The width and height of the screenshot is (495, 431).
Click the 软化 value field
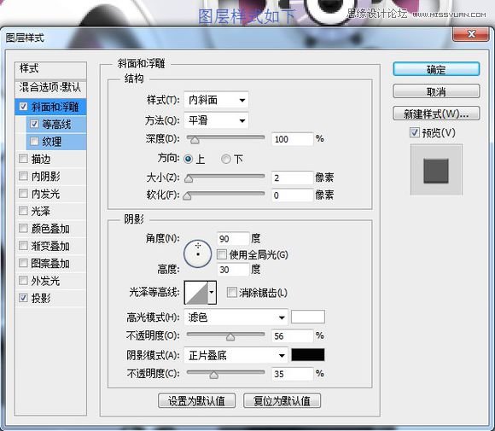(x=292, y=195)
